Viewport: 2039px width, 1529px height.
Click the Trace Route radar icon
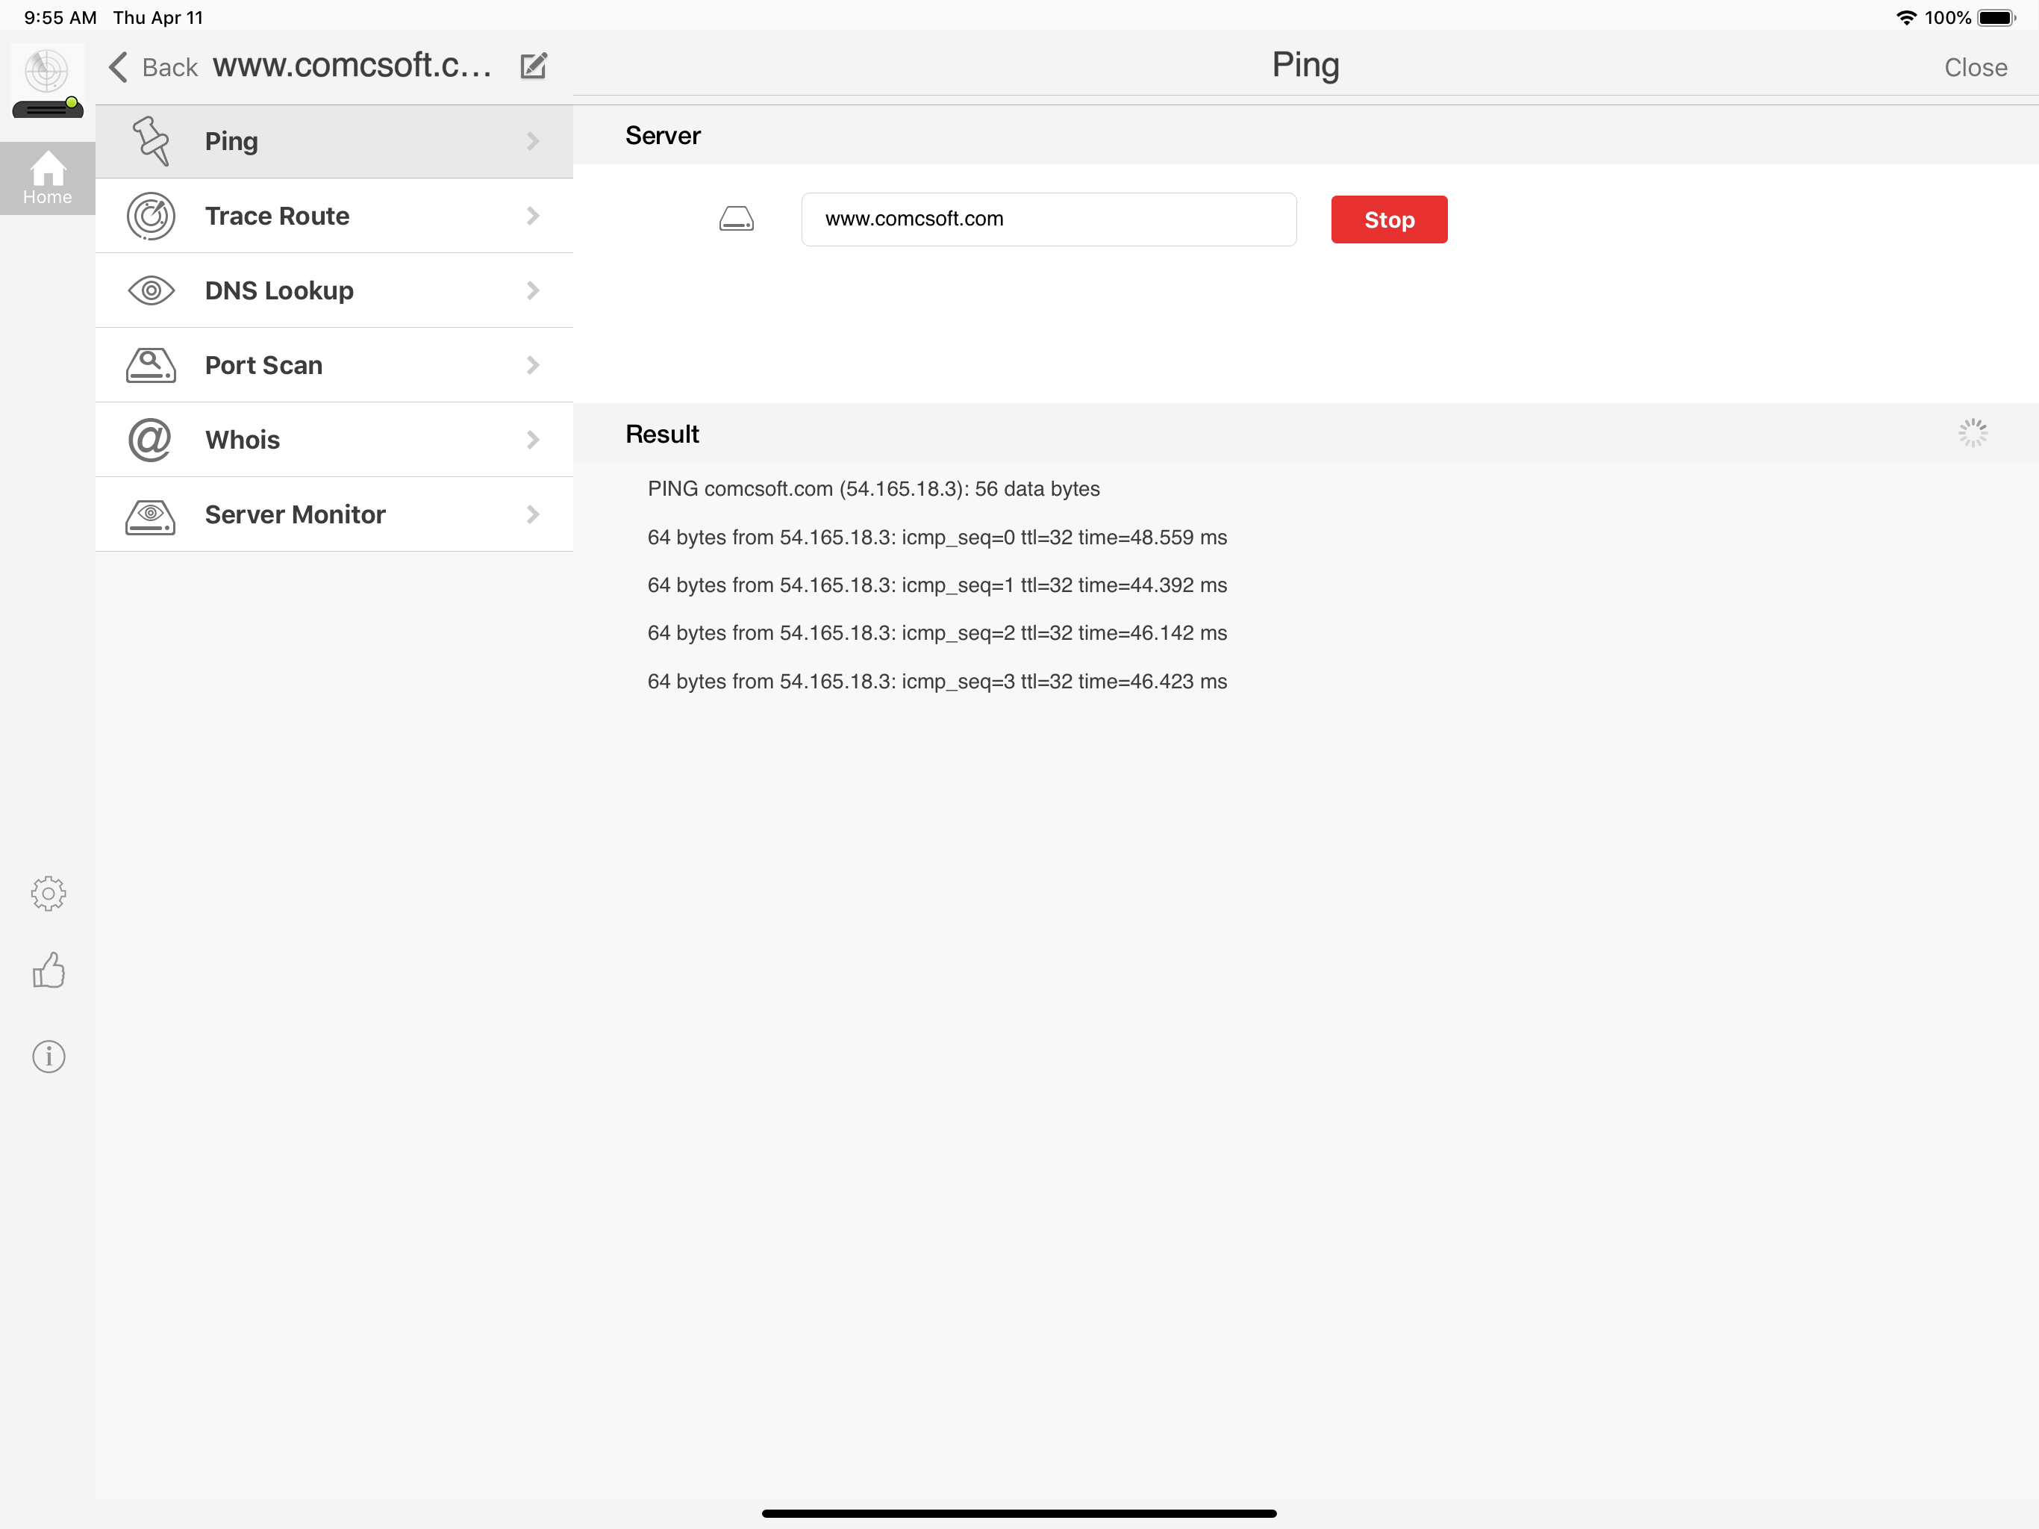(x=150, y=215)
